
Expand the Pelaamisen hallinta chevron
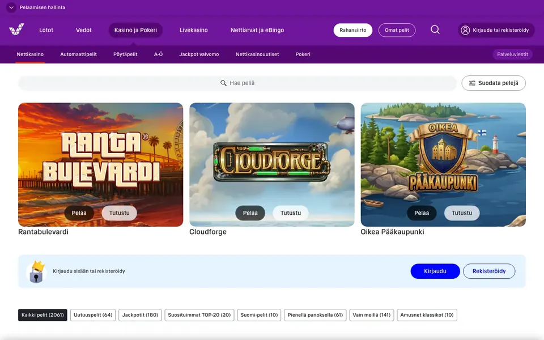11,7
